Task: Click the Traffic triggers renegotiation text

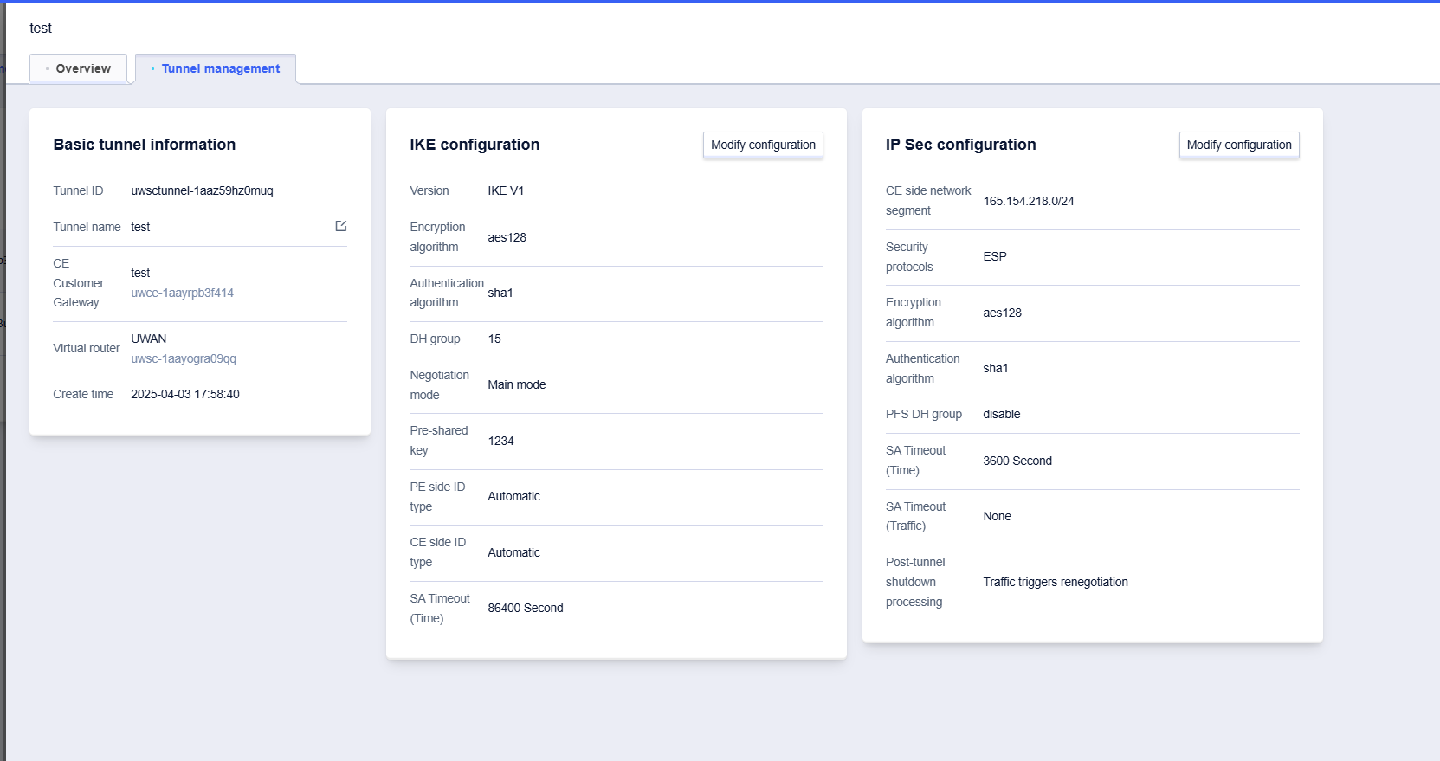Action: 1055,582
